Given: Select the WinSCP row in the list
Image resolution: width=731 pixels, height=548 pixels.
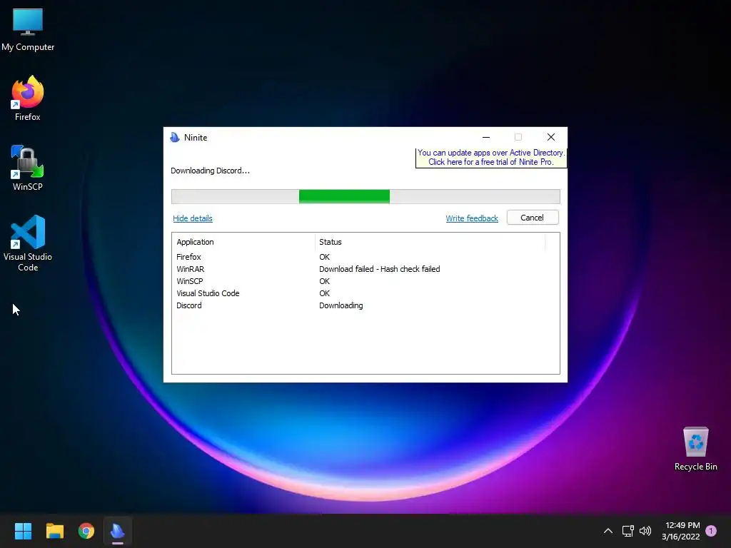Looking at the screenshot, I should [365, 281].
